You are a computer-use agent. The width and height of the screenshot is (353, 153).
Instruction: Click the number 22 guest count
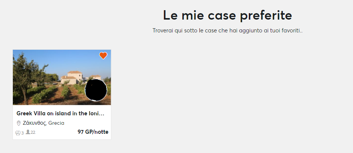(33, 132)
